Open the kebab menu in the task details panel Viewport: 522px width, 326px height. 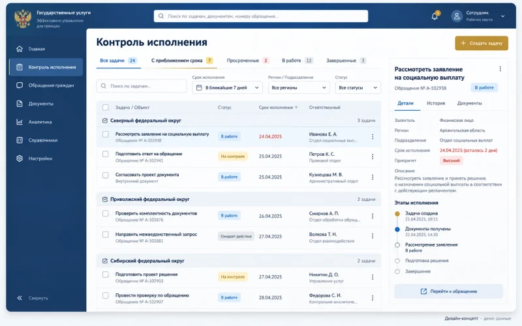500,69
